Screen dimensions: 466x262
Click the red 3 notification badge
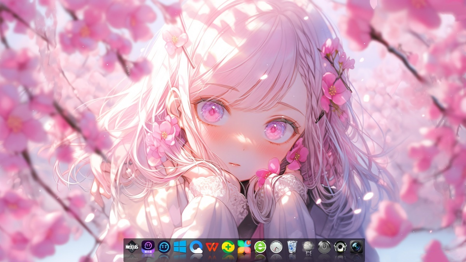(x=248, y=243)
